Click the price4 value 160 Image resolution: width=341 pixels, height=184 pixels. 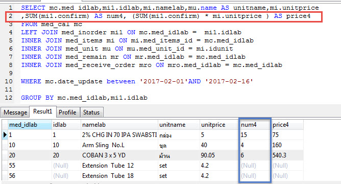point(287,145)
